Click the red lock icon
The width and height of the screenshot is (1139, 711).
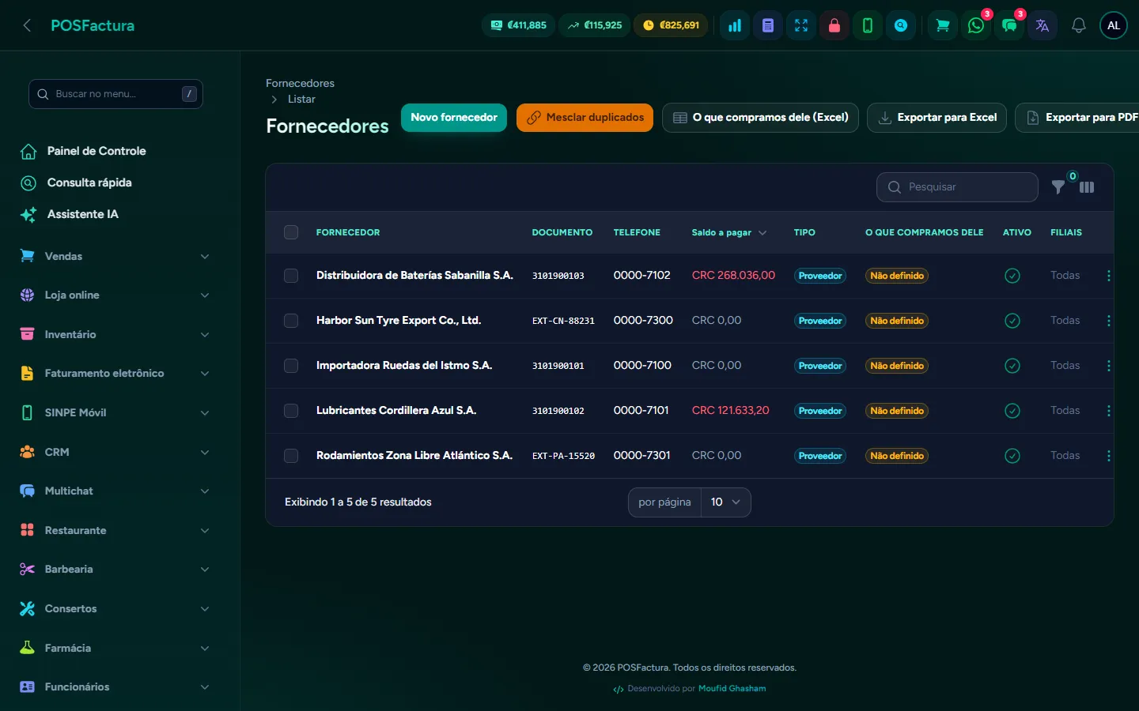[834, 25]
